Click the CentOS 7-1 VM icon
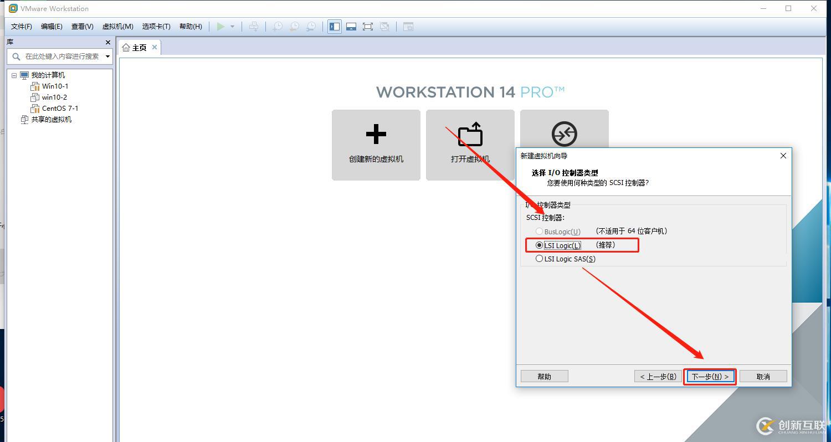The width and height of the screenshot is (831, 442). click(35, 109)
